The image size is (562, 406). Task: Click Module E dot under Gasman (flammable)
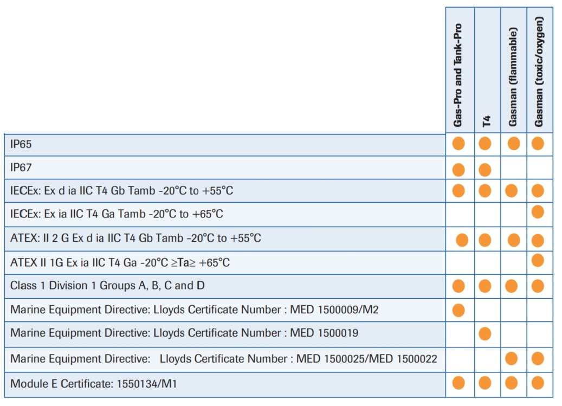[x=511, y=383]
